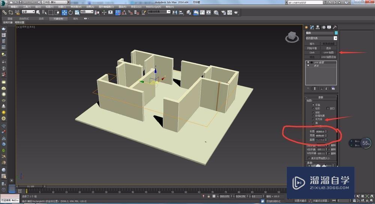Click the X coordinate field in status bar
This screenshot has width=375, height=204.
[x=225, y=196]
